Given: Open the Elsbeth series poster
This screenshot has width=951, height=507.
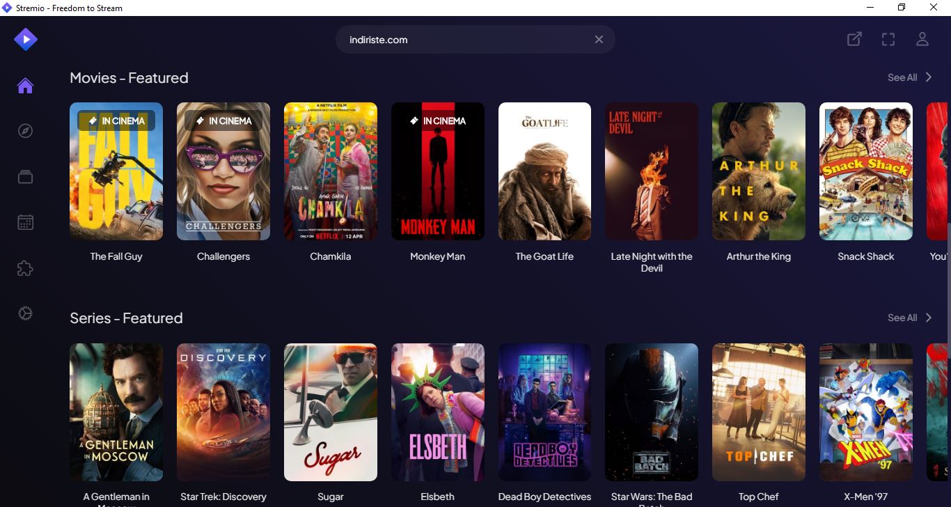Looking at the screenshot, I should 438,412.
